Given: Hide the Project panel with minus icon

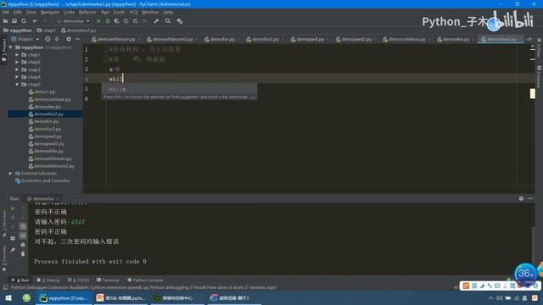Looking at the screenshot, I should 77,39.
